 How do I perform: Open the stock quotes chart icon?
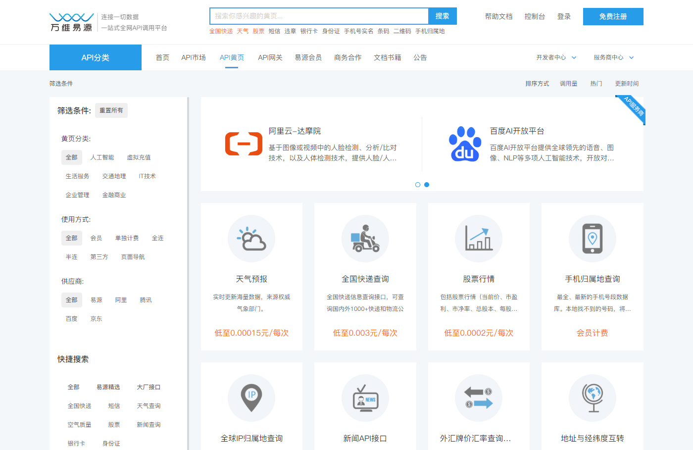click(479, 239)
